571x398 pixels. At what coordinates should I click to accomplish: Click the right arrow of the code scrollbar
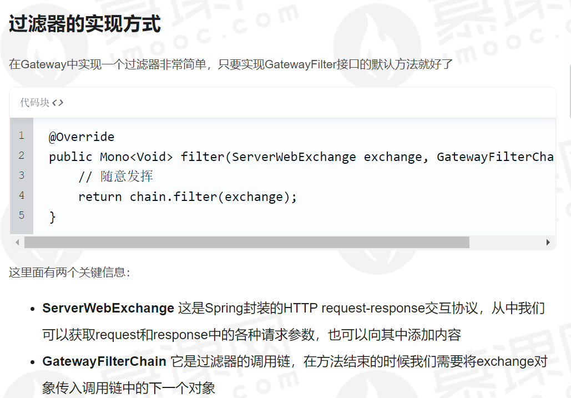(x=548, y=242)
